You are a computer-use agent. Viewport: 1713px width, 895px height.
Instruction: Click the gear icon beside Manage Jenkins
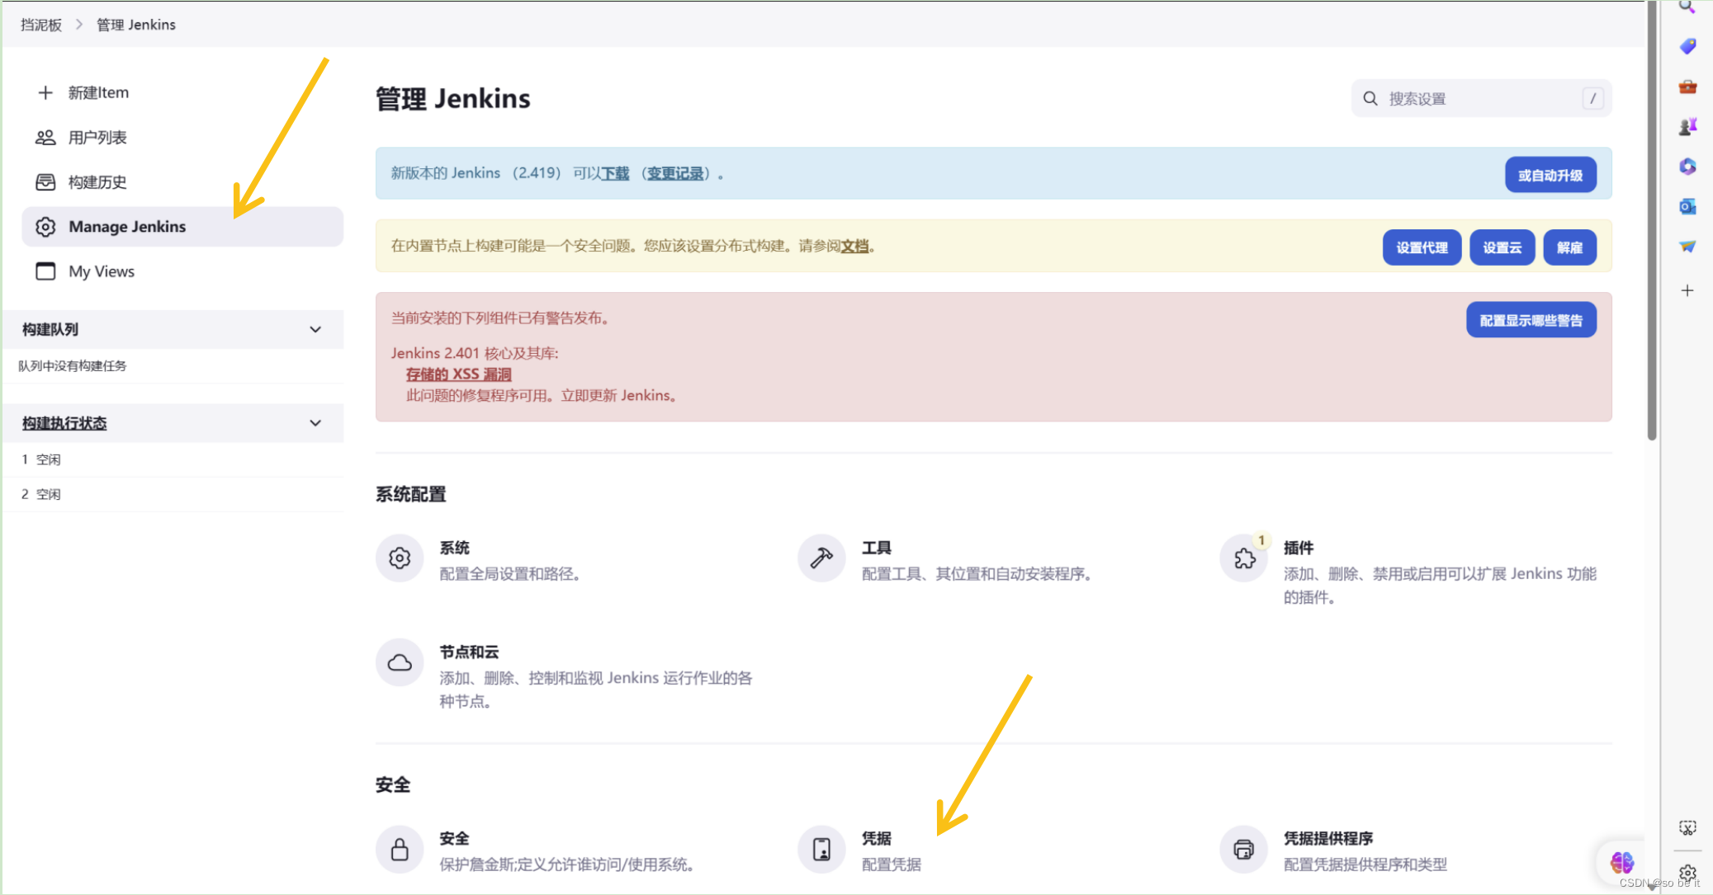[45, 226]
